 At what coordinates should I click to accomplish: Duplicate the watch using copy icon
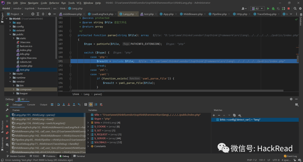[234, 115]
